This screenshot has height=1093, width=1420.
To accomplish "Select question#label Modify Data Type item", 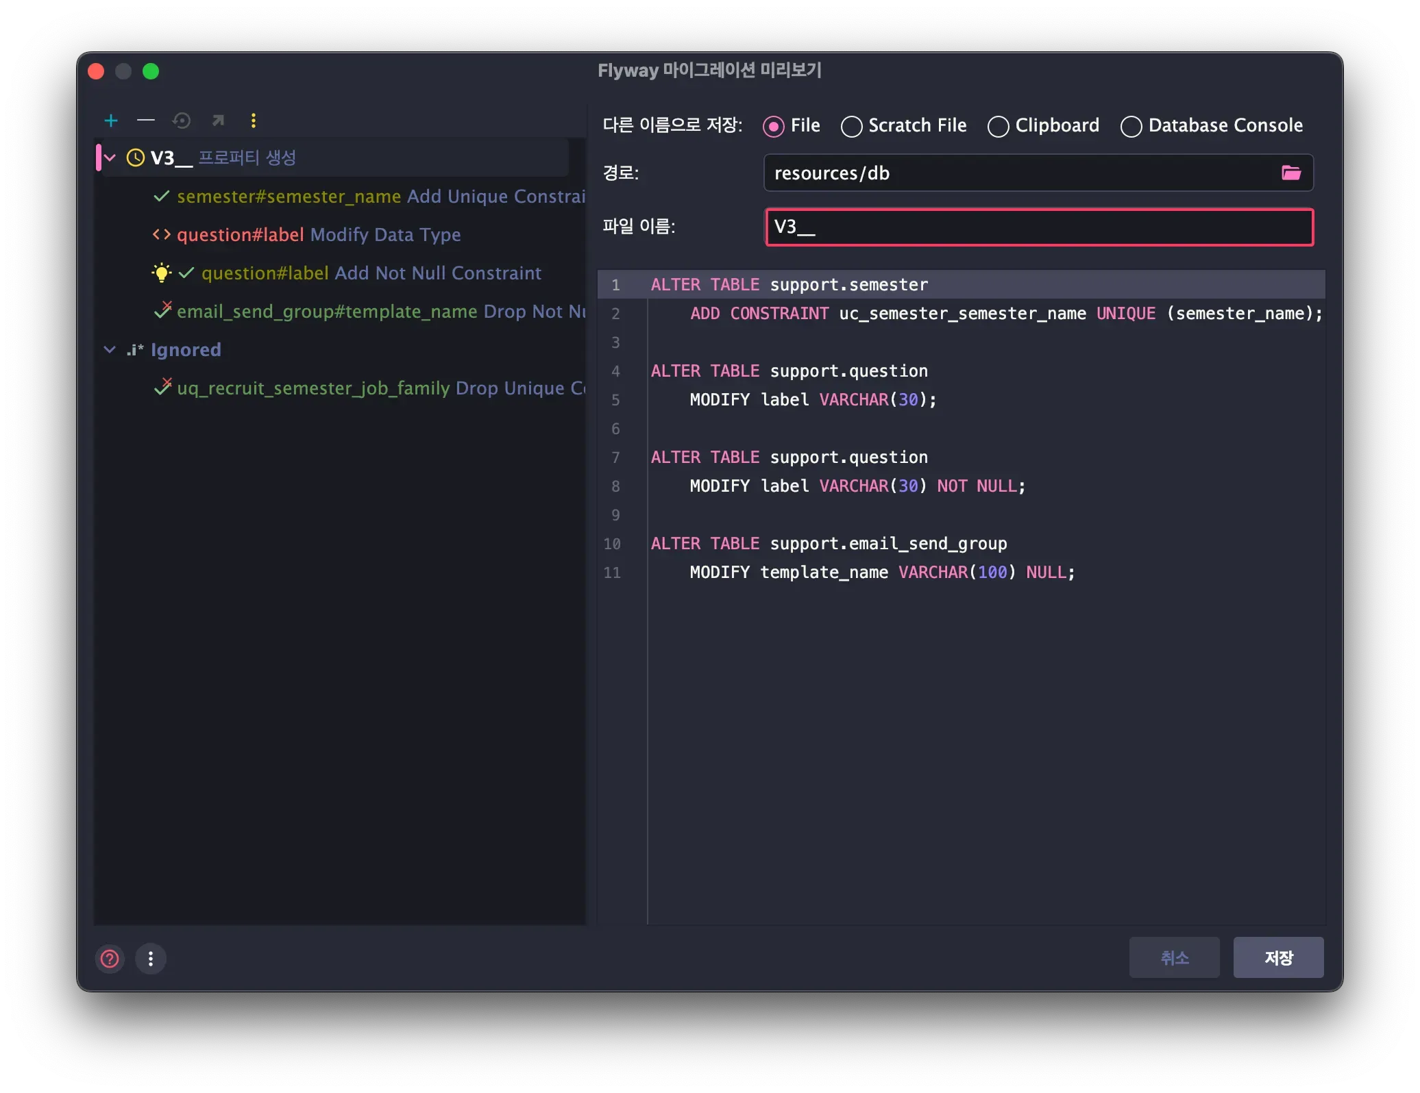I will click(x=318, y=235).
